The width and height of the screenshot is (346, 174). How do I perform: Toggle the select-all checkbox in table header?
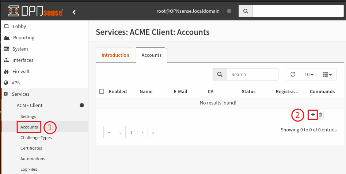click(x=102, y=91)
